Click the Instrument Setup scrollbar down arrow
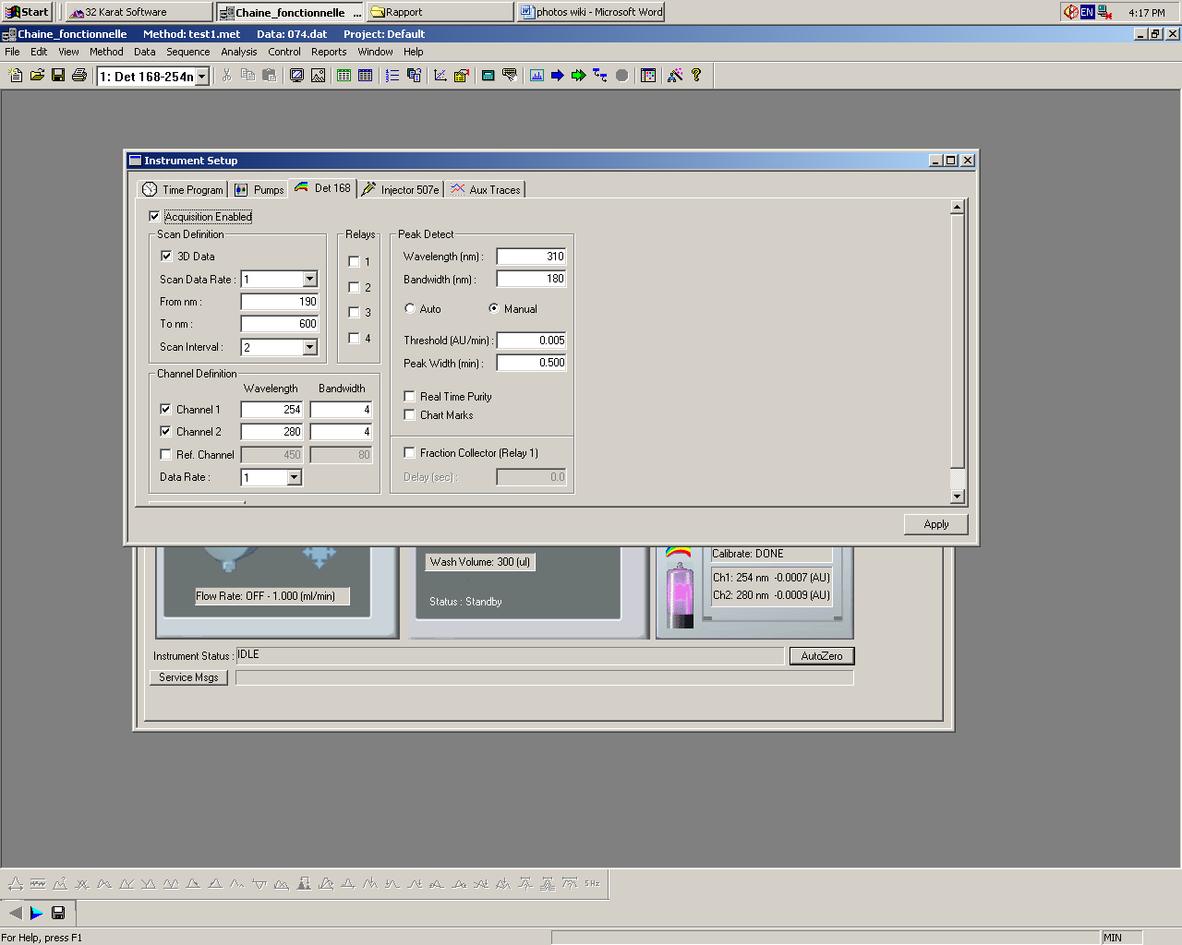 point(958,496)
